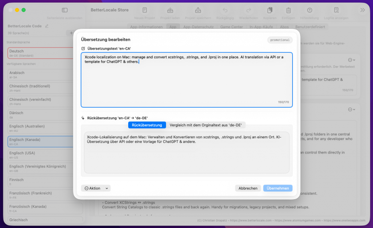
Task: Open the Hilfestellung help icon
Action: point(310,10)
